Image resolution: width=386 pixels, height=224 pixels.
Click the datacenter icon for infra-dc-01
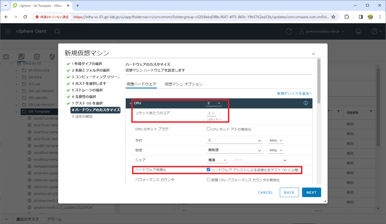click(19, 63)
